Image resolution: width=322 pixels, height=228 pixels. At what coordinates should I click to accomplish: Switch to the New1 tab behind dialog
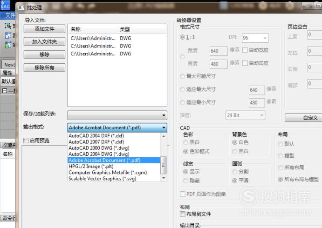click(9, 65)
